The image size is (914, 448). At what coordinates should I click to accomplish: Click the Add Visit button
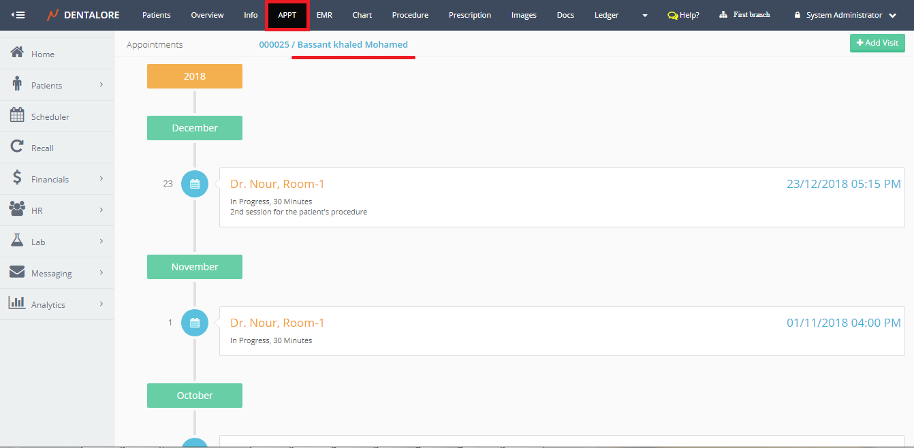click(x=877, y=43)
